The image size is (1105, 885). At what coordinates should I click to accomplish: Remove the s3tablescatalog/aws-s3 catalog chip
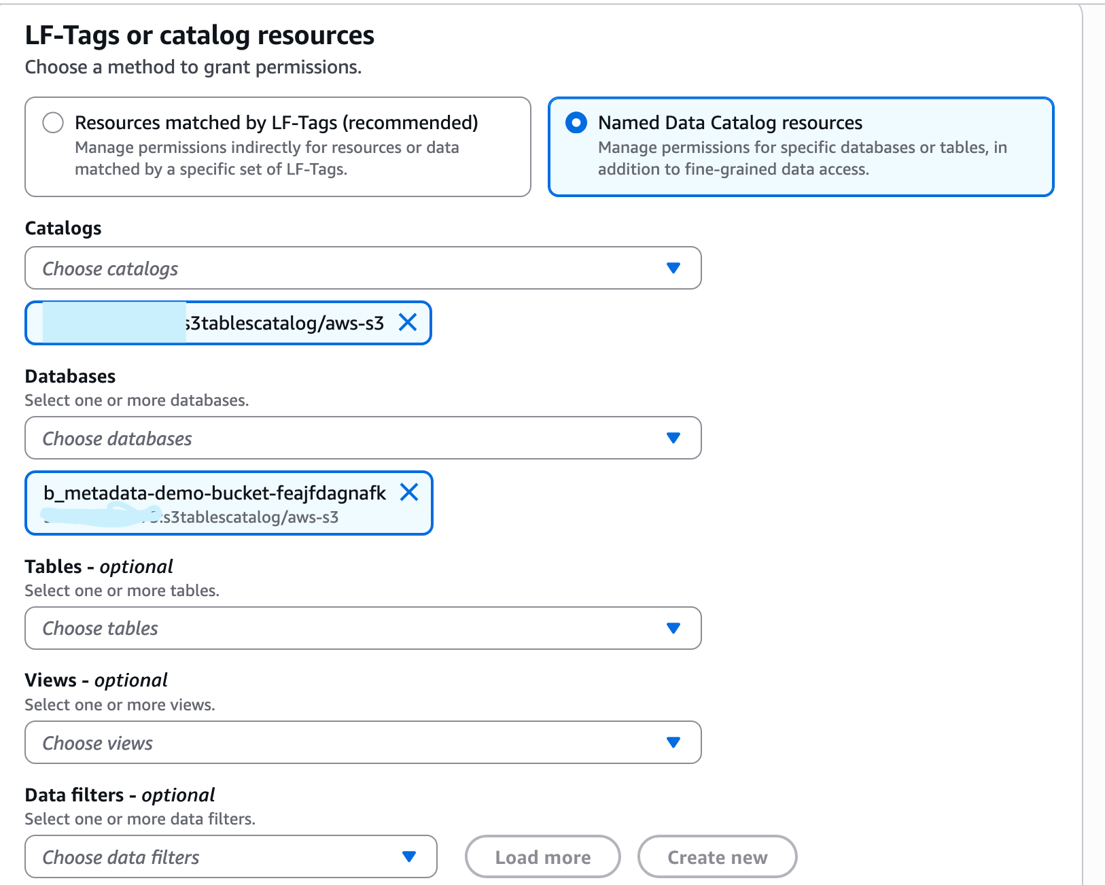click(x=408, y=322)
